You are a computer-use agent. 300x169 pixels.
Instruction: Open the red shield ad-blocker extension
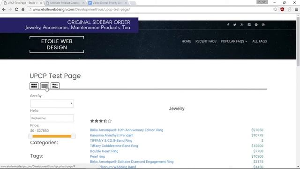(x=282, y=9)
